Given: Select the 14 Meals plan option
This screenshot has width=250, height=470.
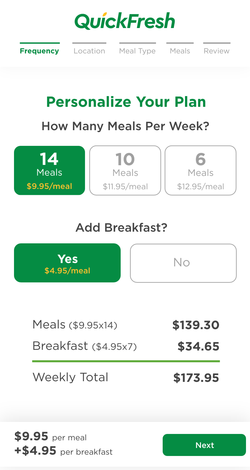Looking at the screenshot, I should pyautogui.click(x=49, y=170).
